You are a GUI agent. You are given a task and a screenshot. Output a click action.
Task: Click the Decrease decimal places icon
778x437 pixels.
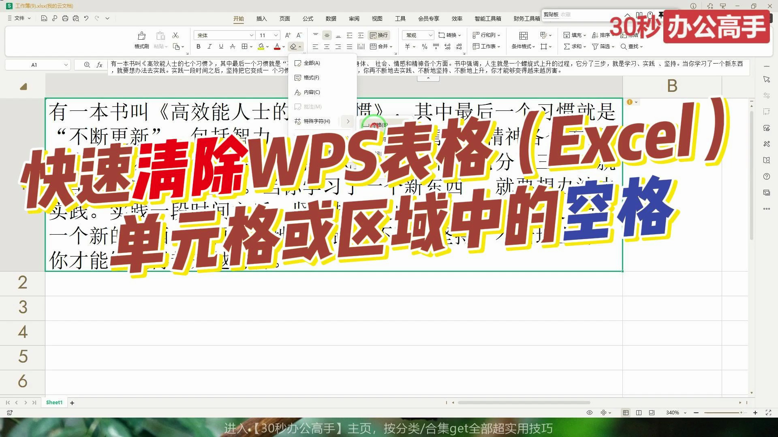(459, 47)
